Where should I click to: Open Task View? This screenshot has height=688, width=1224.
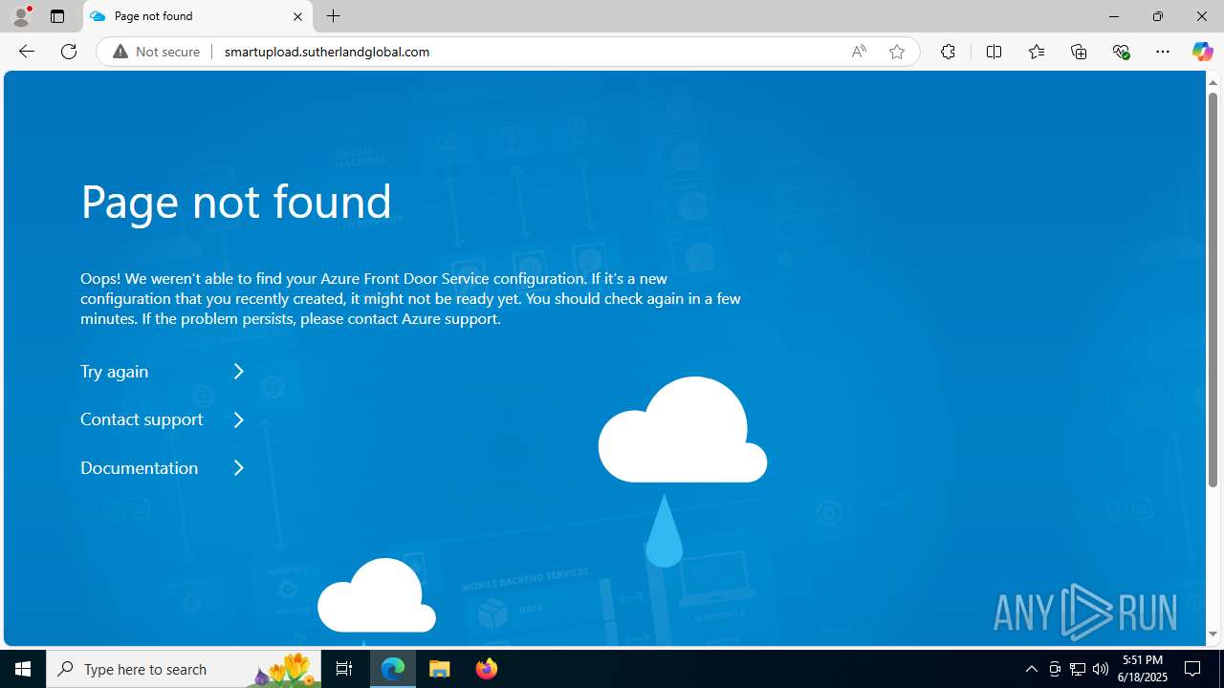click(x=344, y=669)
